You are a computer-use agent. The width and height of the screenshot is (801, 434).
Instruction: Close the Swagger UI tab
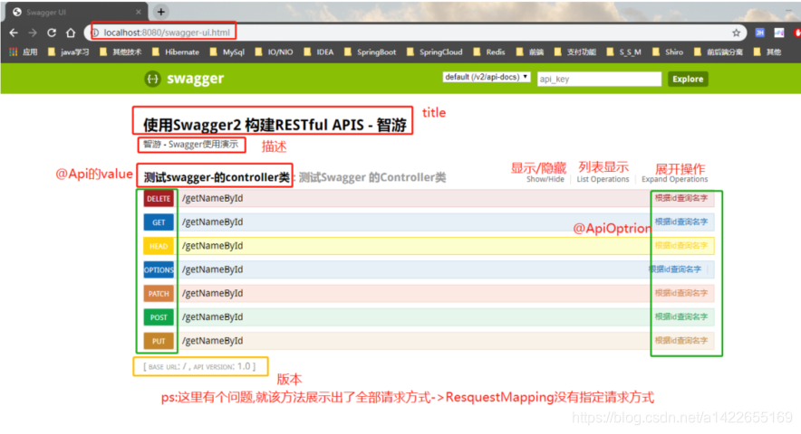tap(139, 12)
